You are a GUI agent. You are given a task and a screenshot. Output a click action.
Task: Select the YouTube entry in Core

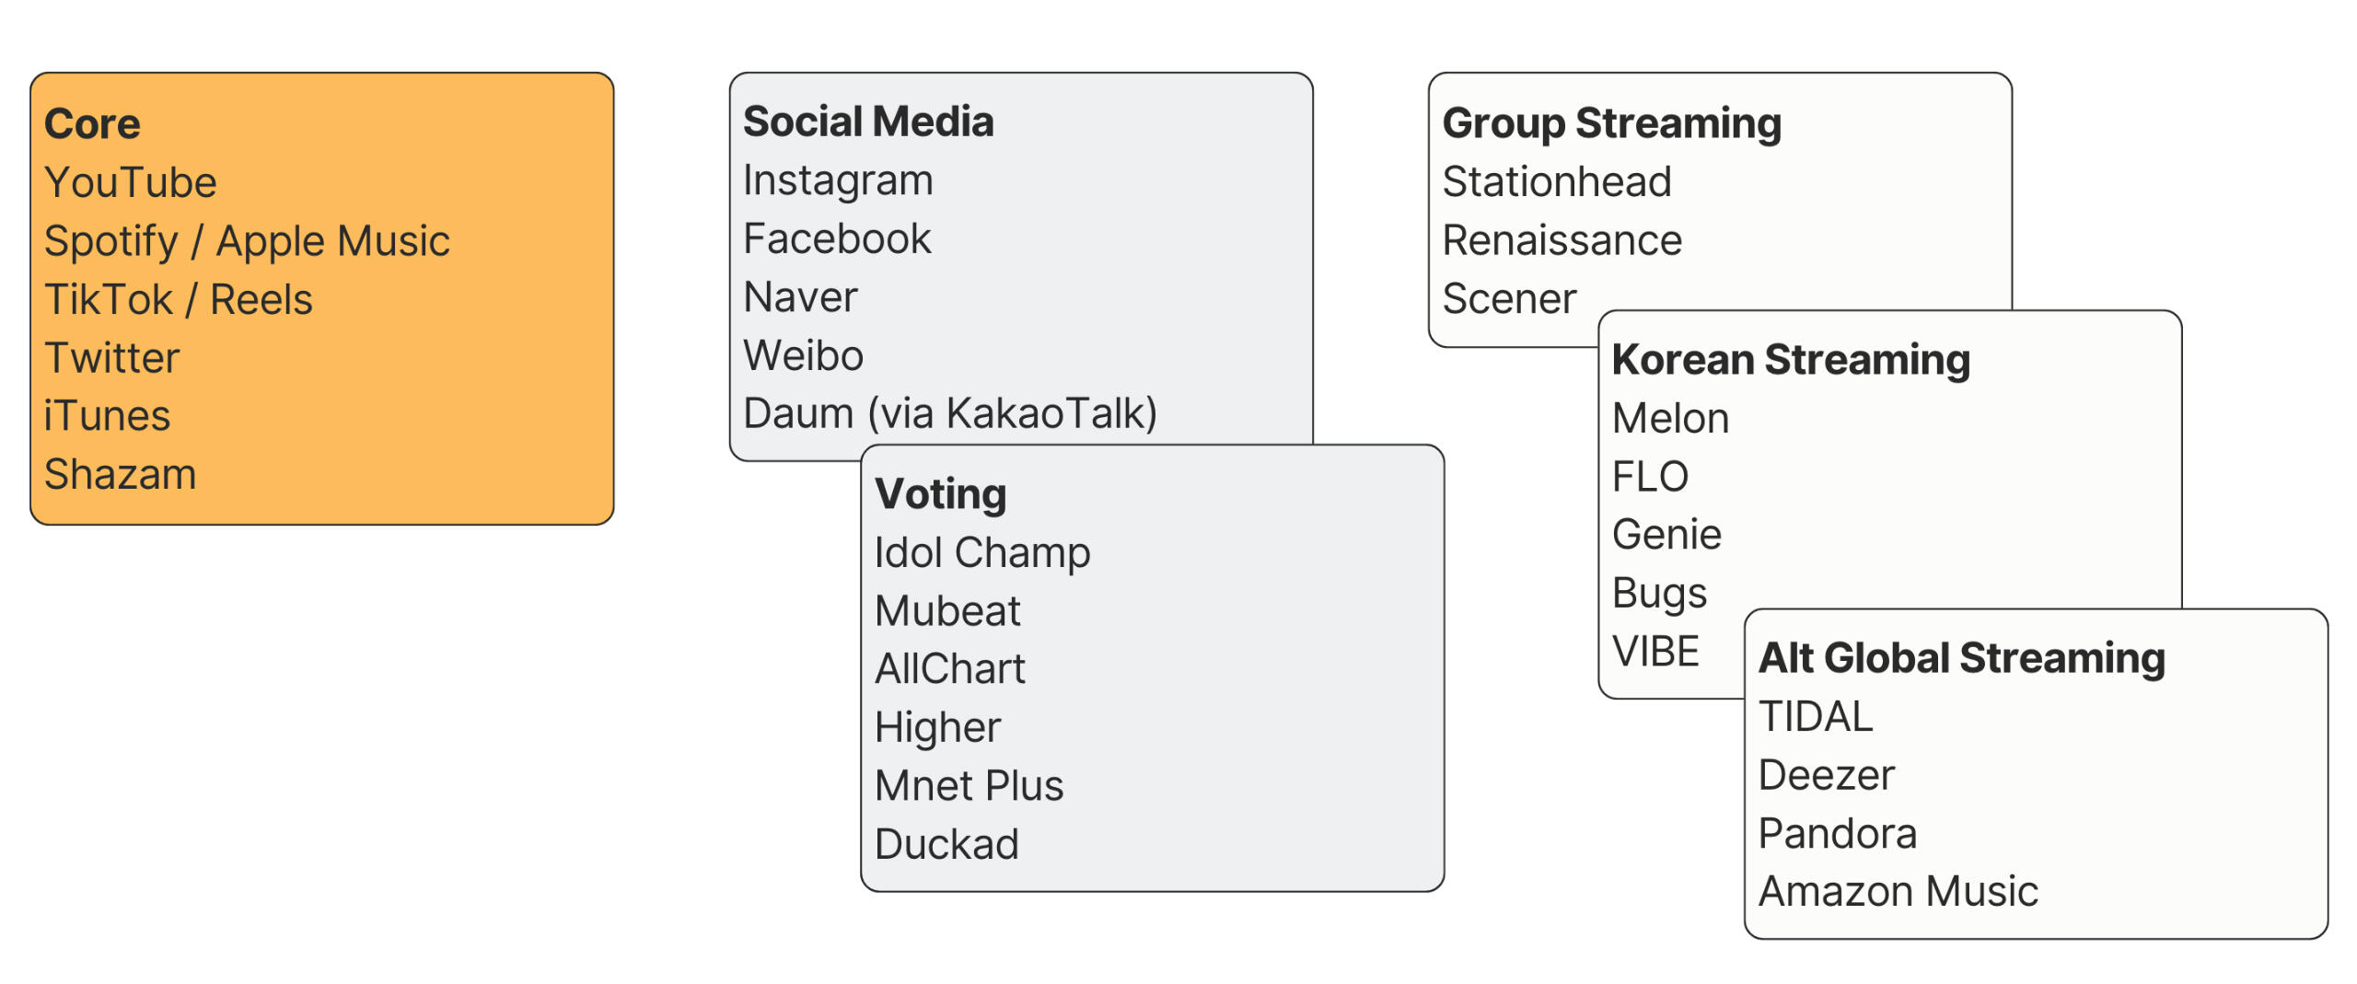click(x=131, y=182)
